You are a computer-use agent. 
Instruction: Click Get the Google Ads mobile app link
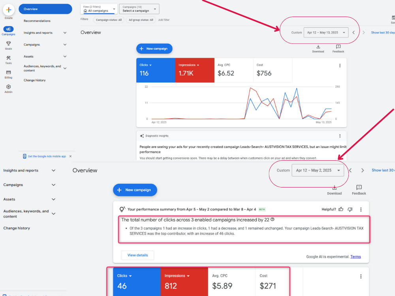pyautogui.click(x=47, y=156)
